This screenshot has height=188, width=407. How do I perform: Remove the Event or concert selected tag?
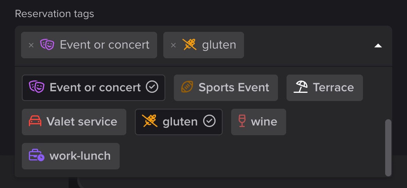click(31, 45)
